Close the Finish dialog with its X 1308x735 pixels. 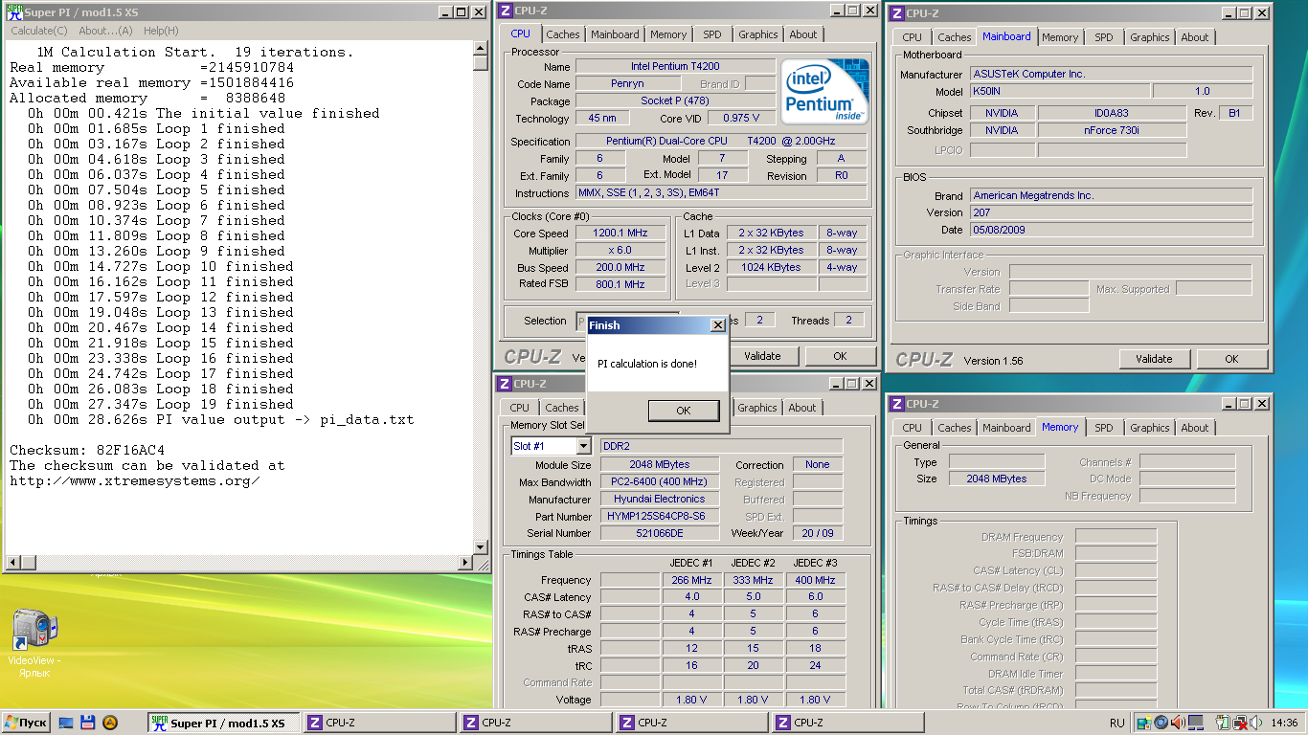(x=718, y=325)
